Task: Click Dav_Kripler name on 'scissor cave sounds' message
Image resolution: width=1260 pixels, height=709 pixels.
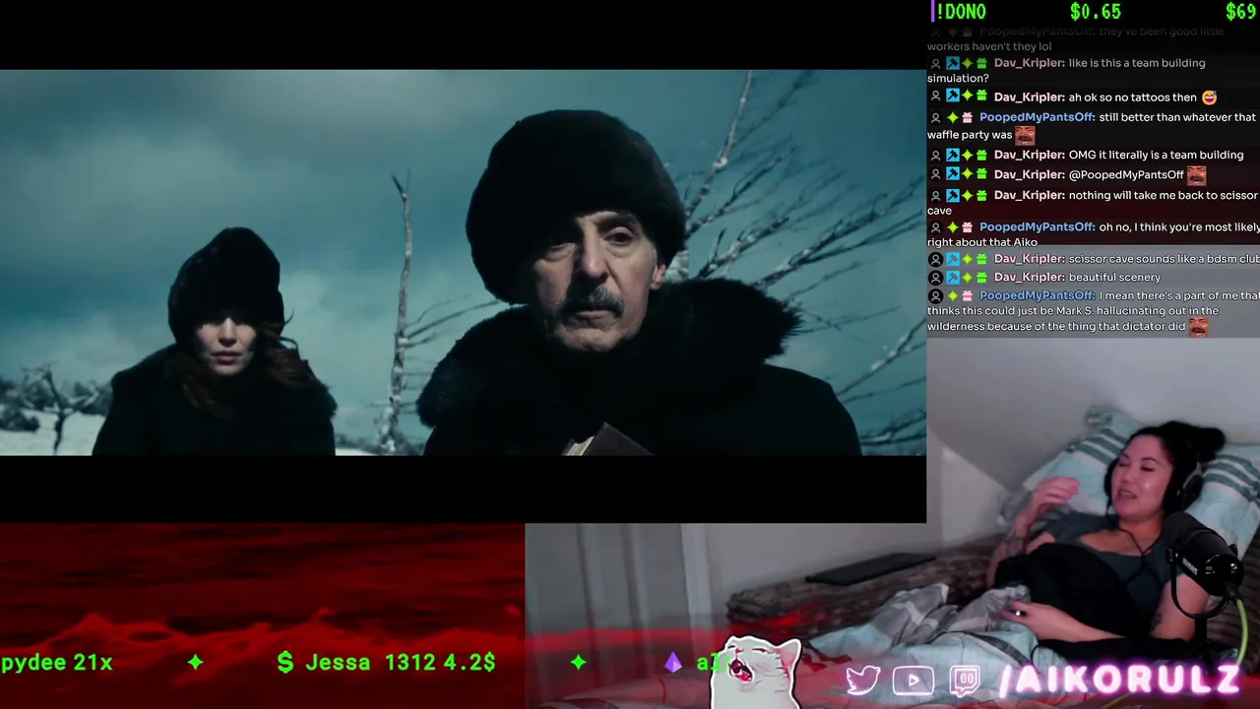Action: click(1029, 260)
